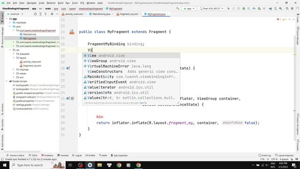Click the Stop square icon in toolbar
This screenshot has width=300, height=169.
264,8
